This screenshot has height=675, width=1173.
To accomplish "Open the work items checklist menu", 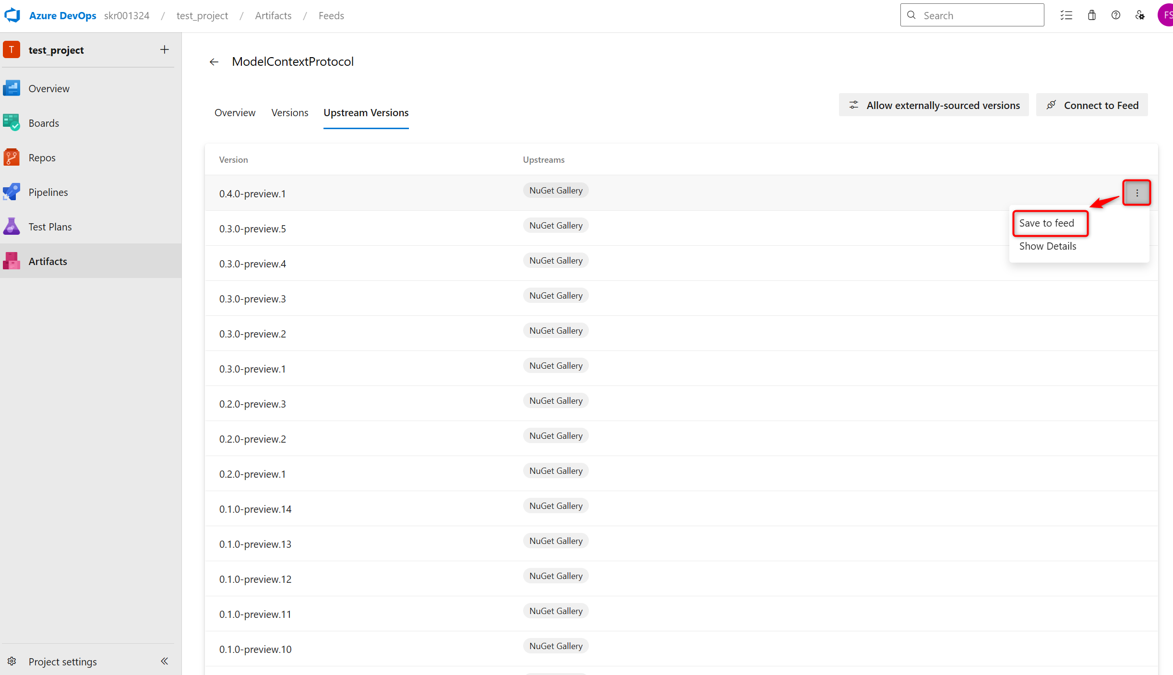I will [x=1066, y=15].
